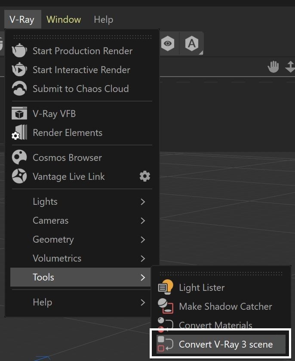
Task: Click the play teapot icon for Interactive Render
Action: point(19,69)
